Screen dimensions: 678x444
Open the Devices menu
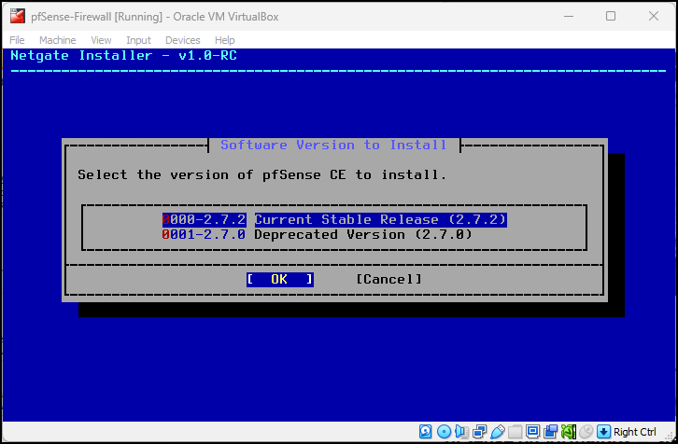tap(182, 40)
